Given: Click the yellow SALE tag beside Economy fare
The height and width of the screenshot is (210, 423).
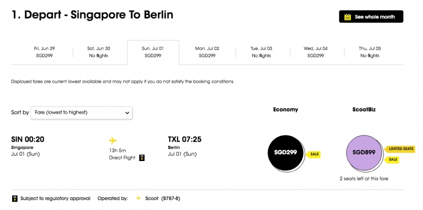Looking at the screenshot, I should pyautogui.click(x=313, y=154).
